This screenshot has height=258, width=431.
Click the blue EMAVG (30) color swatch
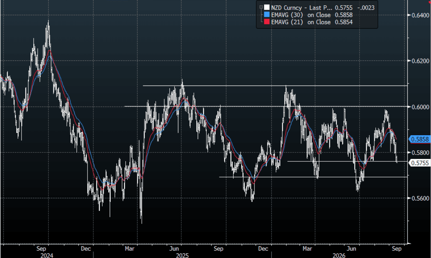tap(267, 15)
